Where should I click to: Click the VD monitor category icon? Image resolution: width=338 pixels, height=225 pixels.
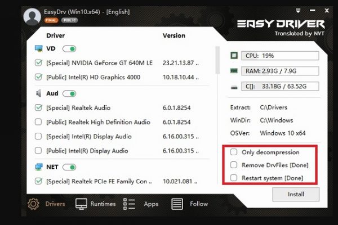point(38,48)
